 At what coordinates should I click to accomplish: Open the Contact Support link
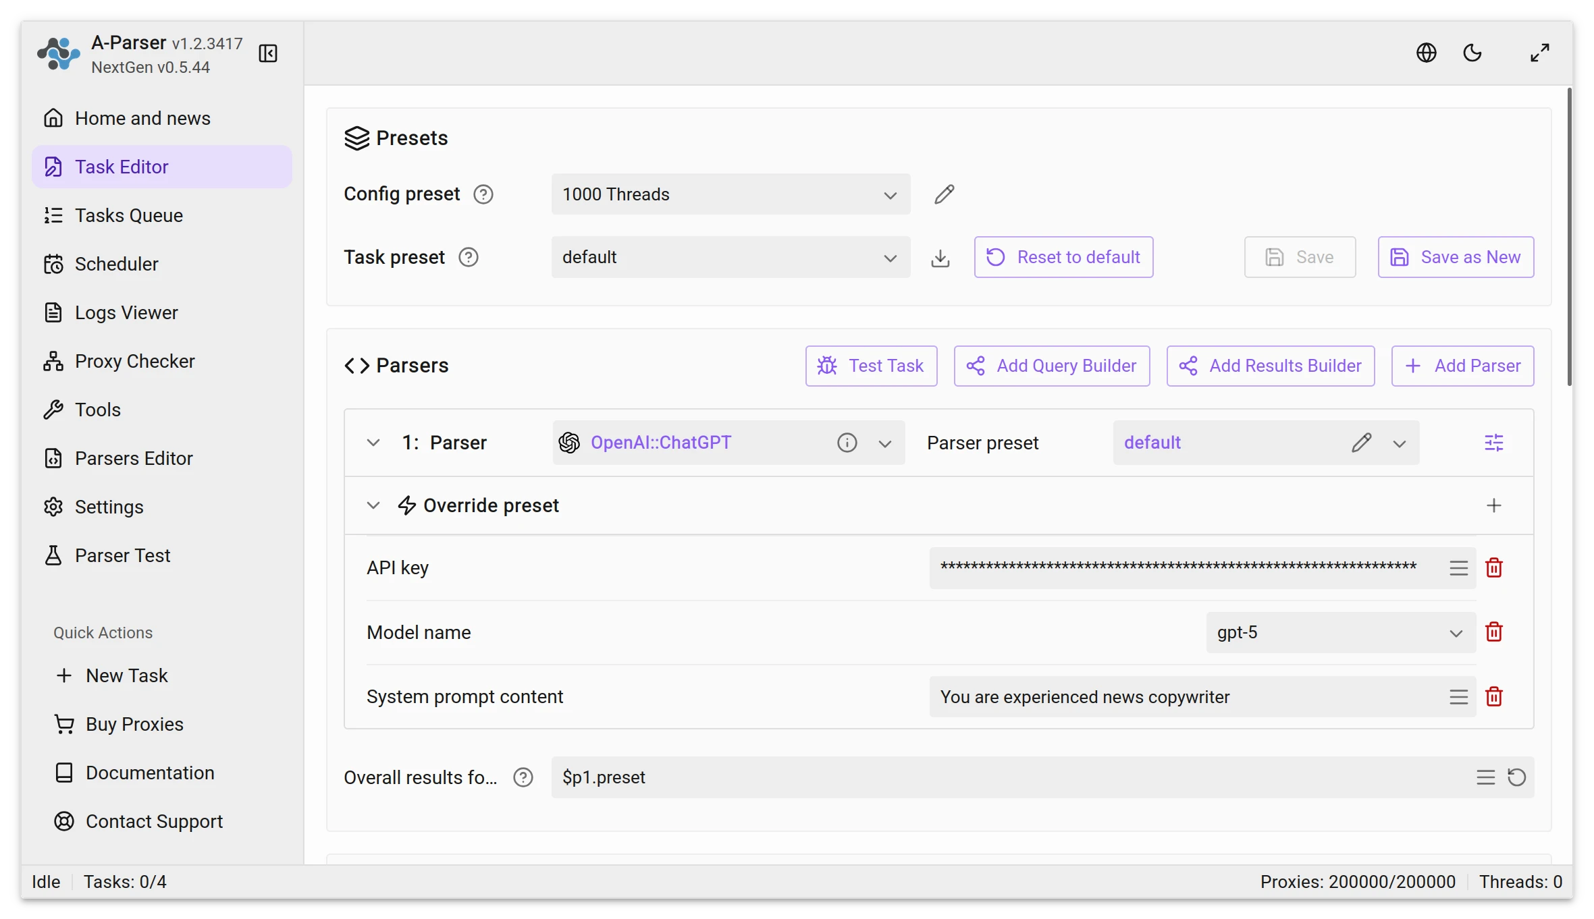coord(161,821)
